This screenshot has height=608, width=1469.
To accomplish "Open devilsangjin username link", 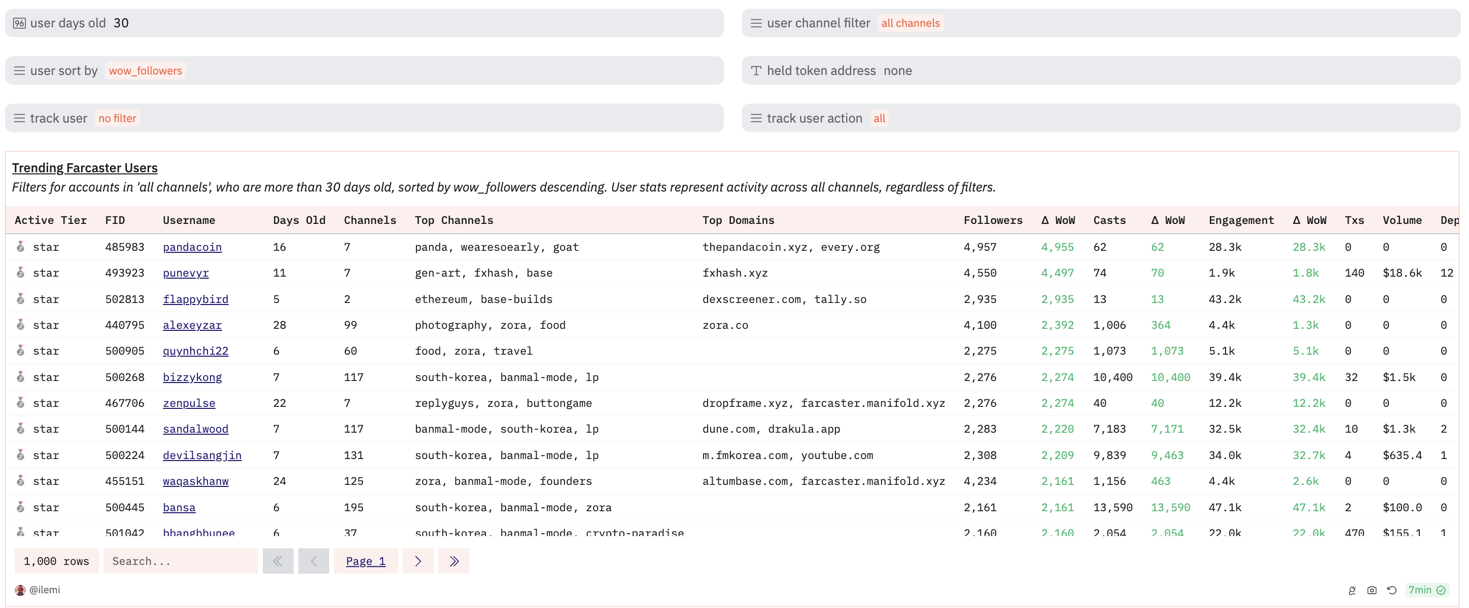I will tap(202, 454).
